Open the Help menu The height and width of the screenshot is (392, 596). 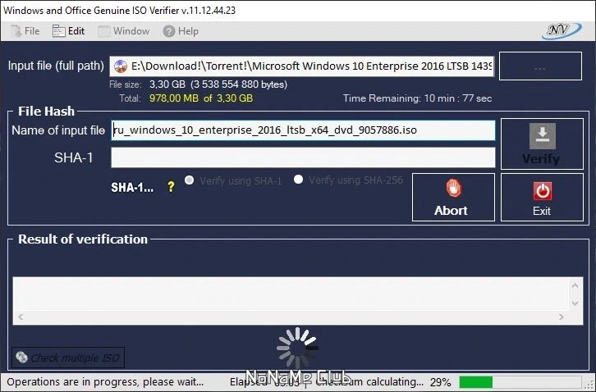[x=181, y=31]
